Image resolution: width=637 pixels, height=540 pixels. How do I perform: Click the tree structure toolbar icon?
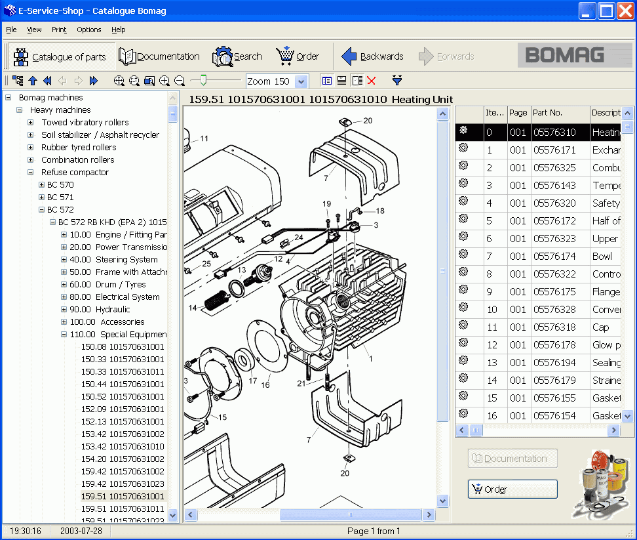(18, 81)
